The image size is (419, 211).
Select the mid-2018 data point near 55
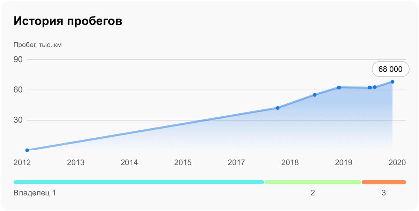point(315,95)
